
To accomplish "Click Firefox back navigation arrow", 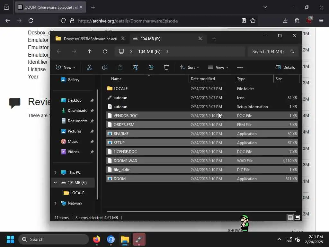I will (8, 21).
